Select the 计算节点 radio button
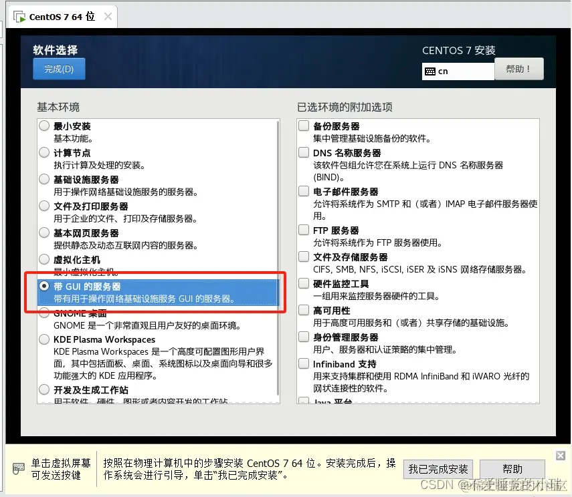Screen dimensions: 572x497 (44, 152)
